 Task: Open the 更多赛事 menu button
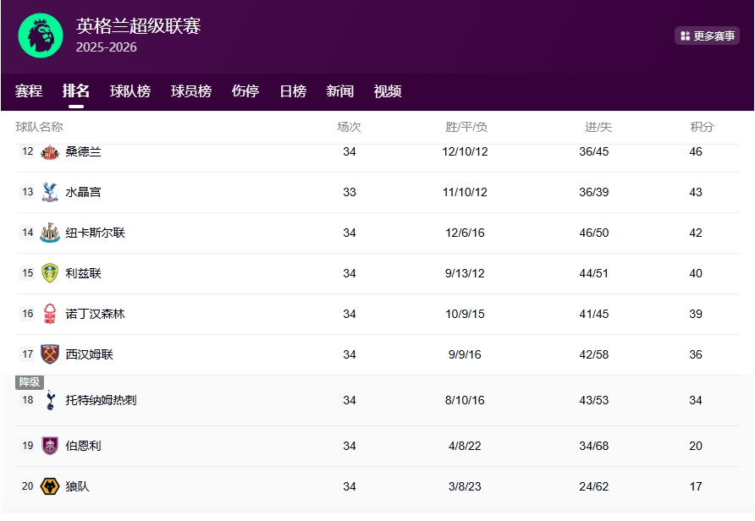(x=707, y=36)
